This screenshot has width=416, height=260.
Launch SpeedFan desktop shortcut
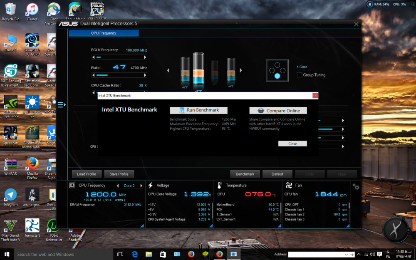[11, 135]
